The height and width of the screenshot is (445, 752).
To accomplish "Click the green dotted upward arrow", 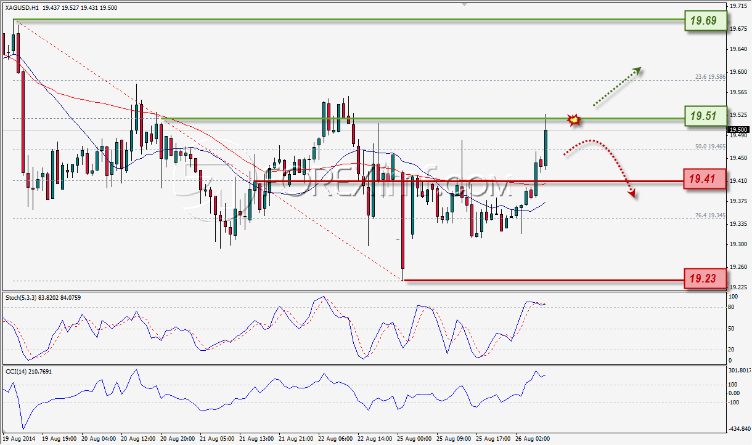I will (617, 86).
